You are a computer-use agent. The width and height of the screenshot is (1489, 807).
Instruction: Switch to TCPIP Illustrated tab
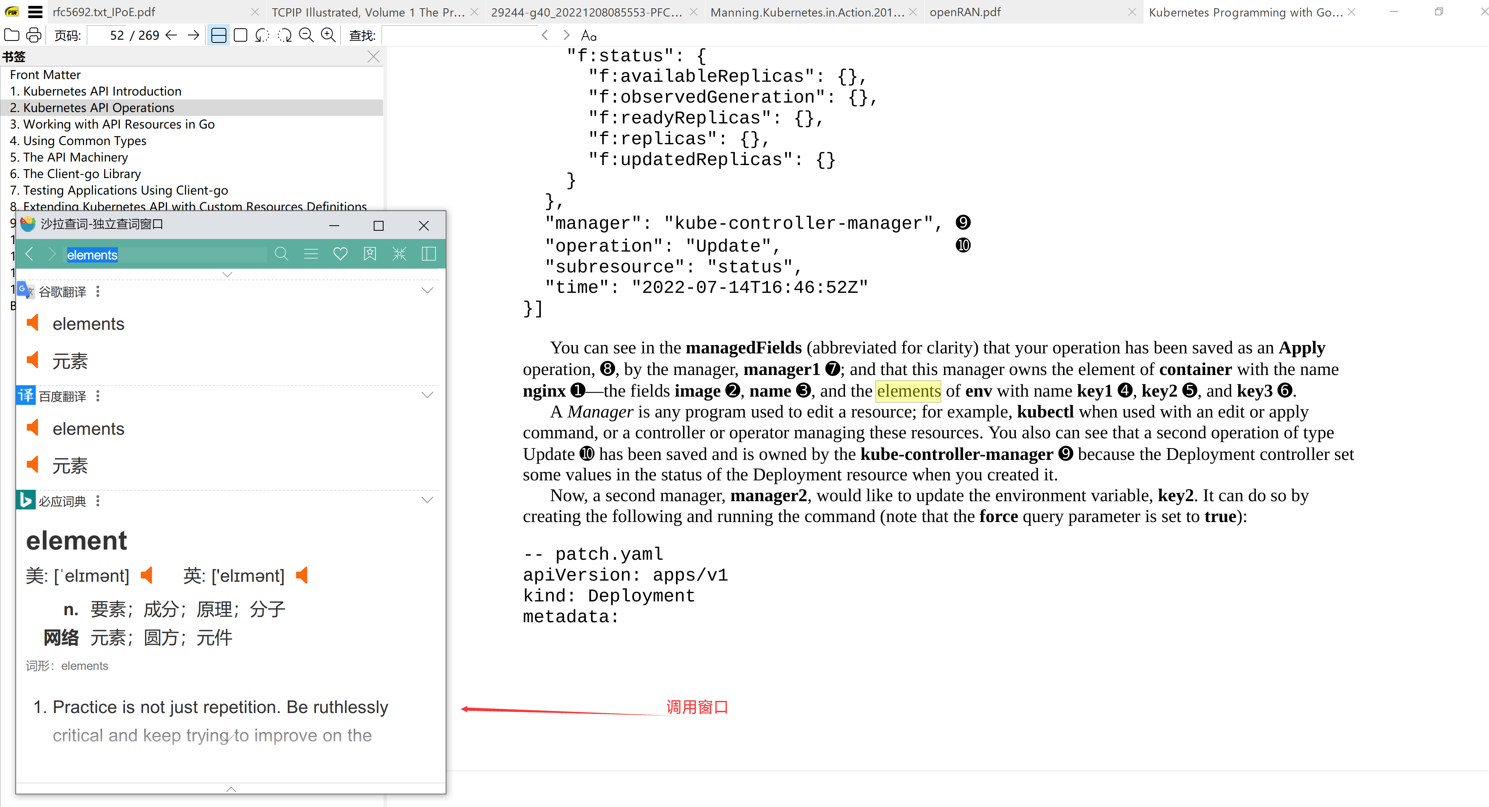(367, 12)
